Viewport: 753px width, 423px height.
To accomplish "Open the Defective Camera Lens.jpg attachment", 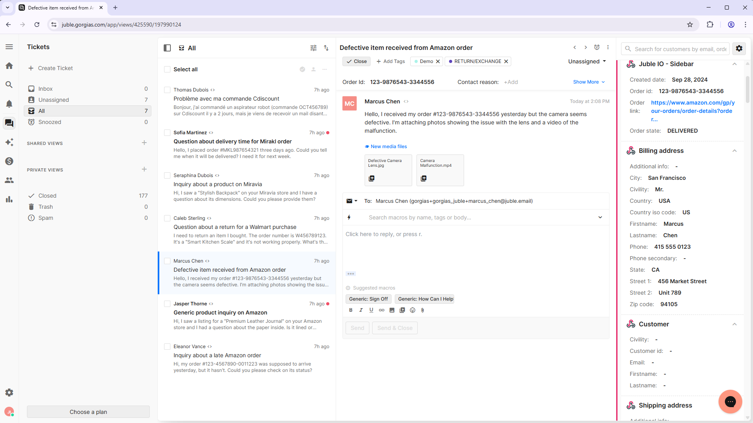I will tap(388, 170).
